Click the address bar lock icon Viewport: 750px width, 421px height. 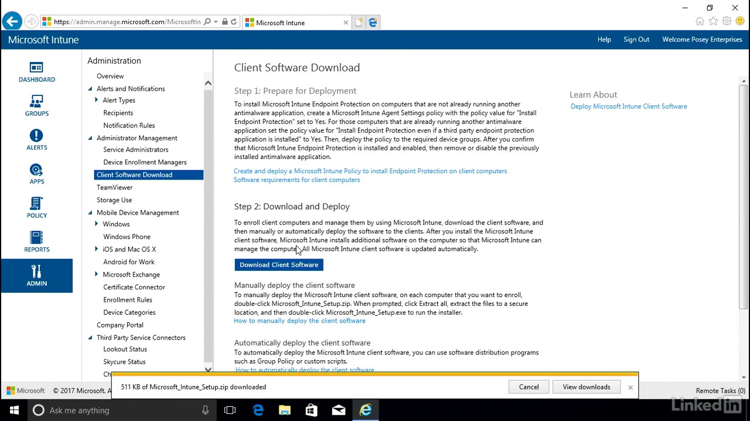[225, 22]
